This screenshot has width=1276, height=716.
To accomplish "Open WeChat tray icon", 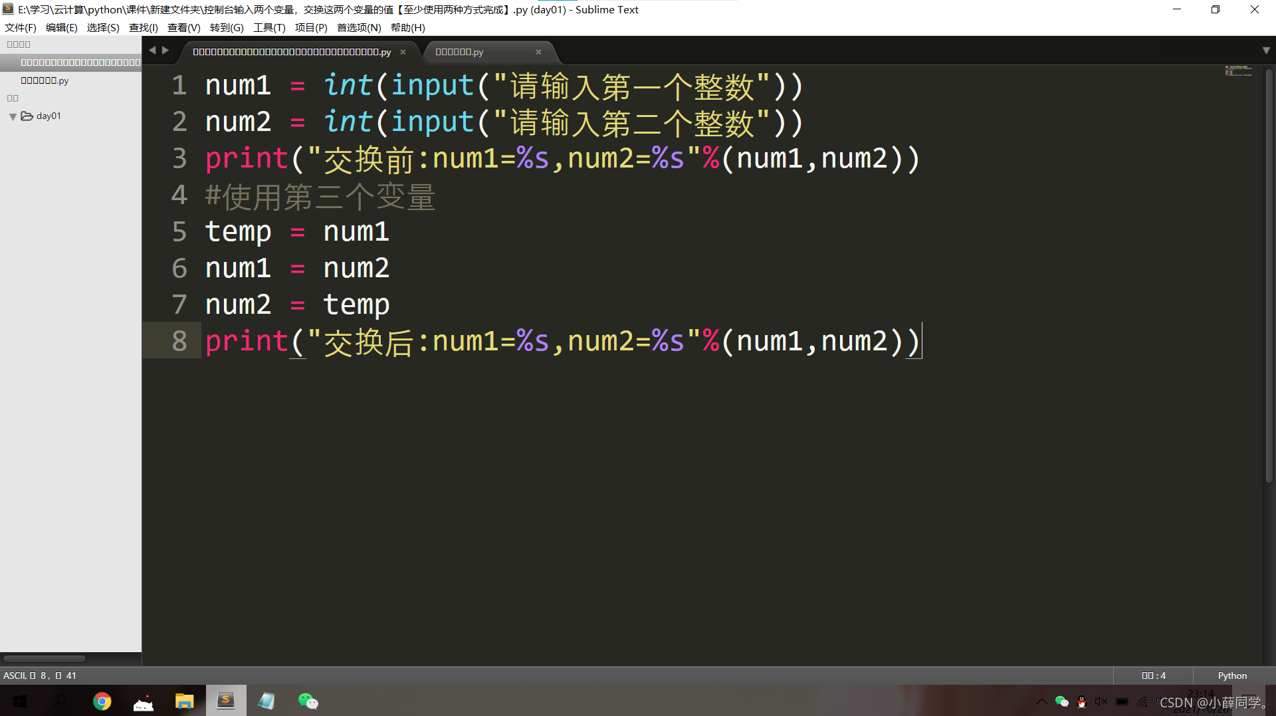I will (x=1061, y=701).
